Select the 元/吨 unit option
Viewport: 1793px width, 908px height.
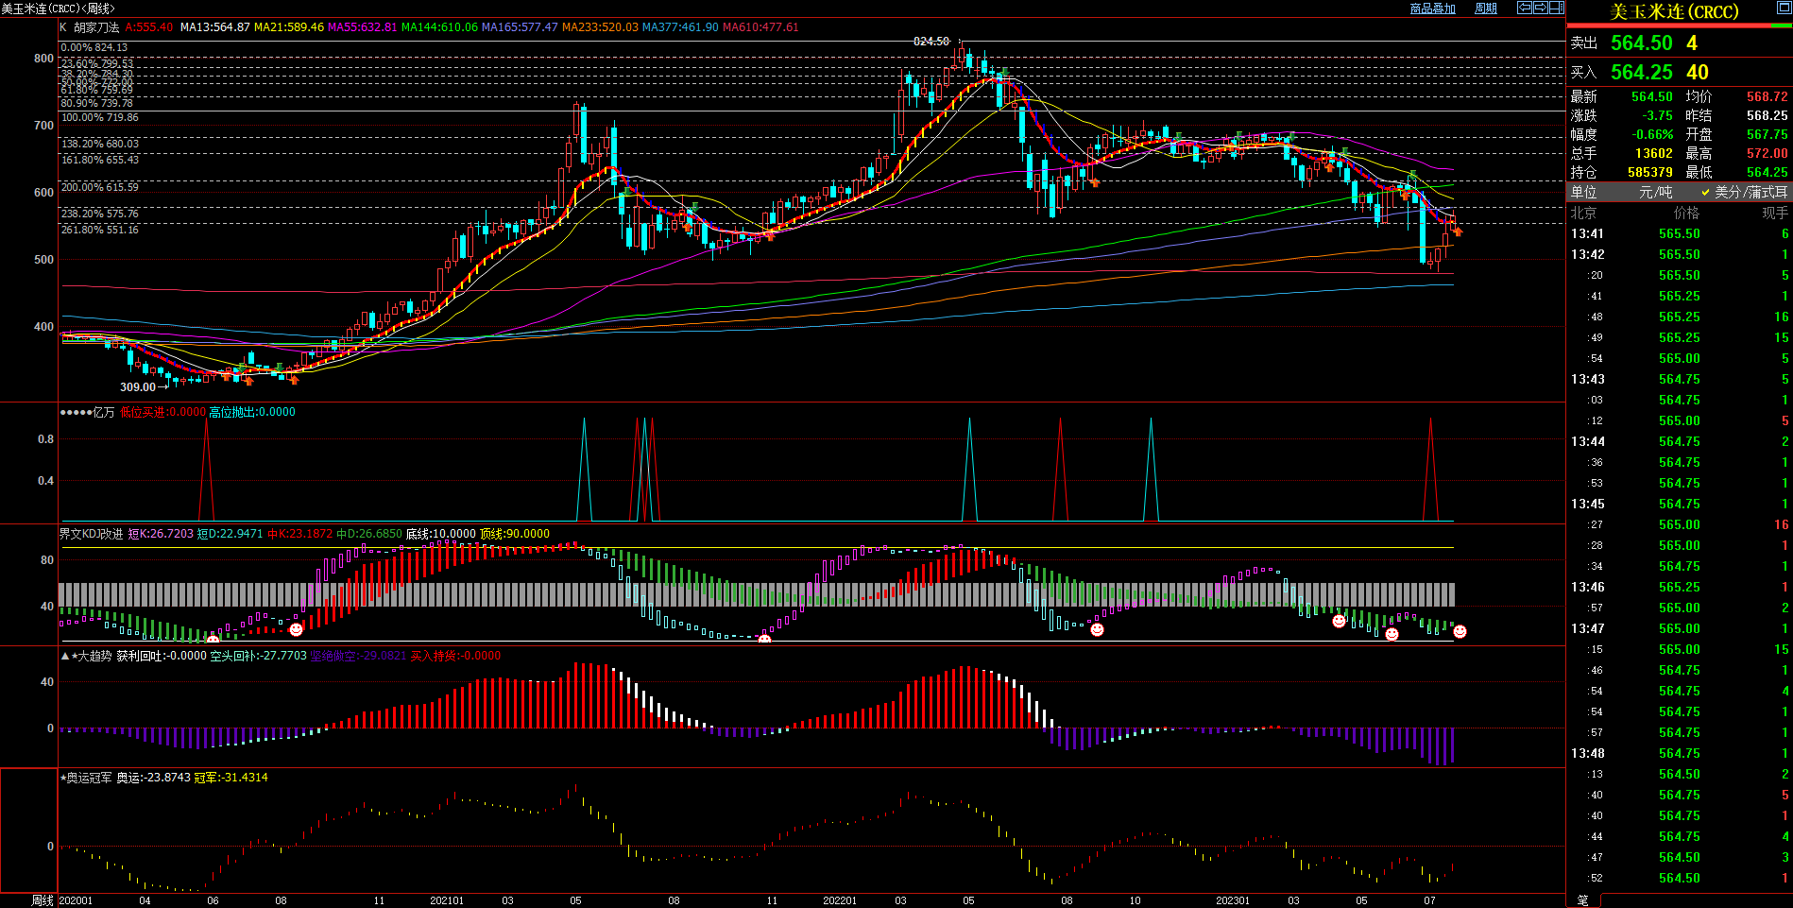[x=1655, y=192]
